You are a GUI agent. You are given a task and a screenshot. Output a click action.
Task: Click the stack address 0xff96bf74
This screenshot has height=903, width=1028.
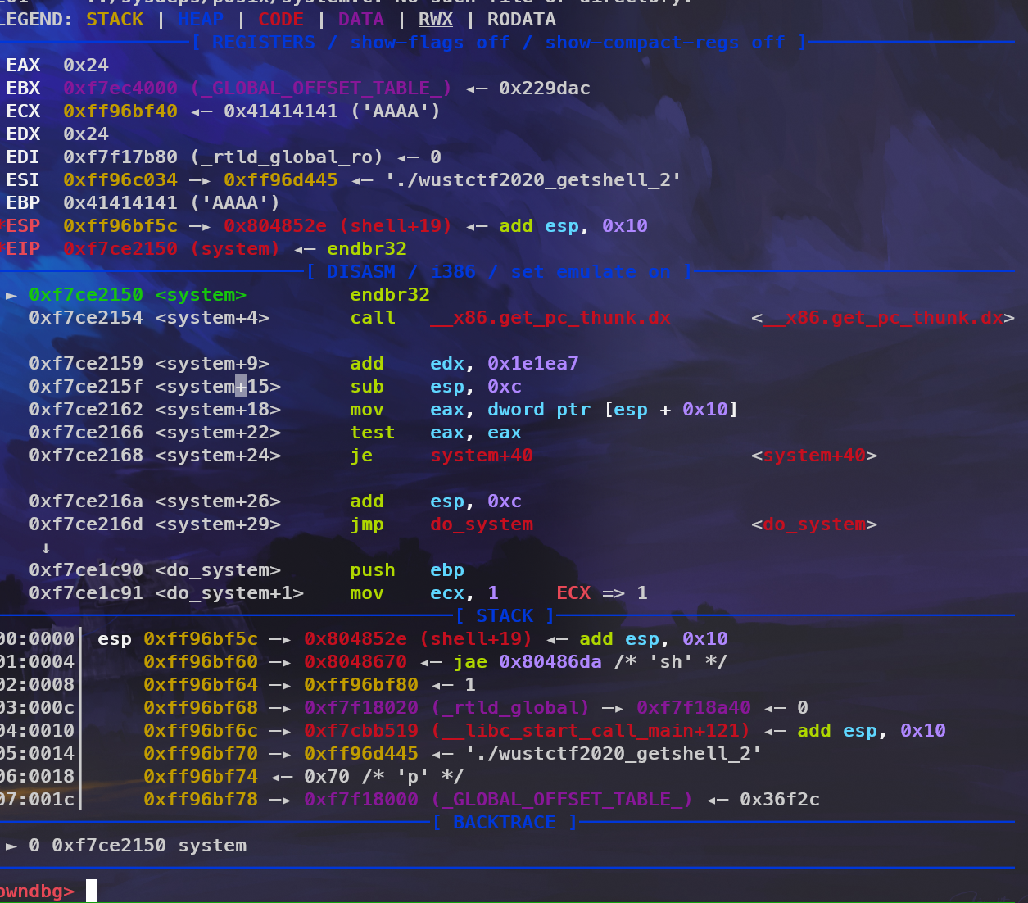(x=201, y=777)
